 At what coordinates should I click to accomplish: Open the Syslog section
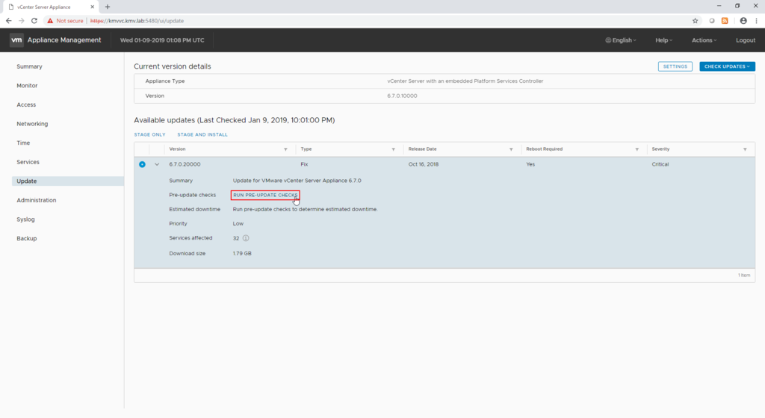click(25, 219)
